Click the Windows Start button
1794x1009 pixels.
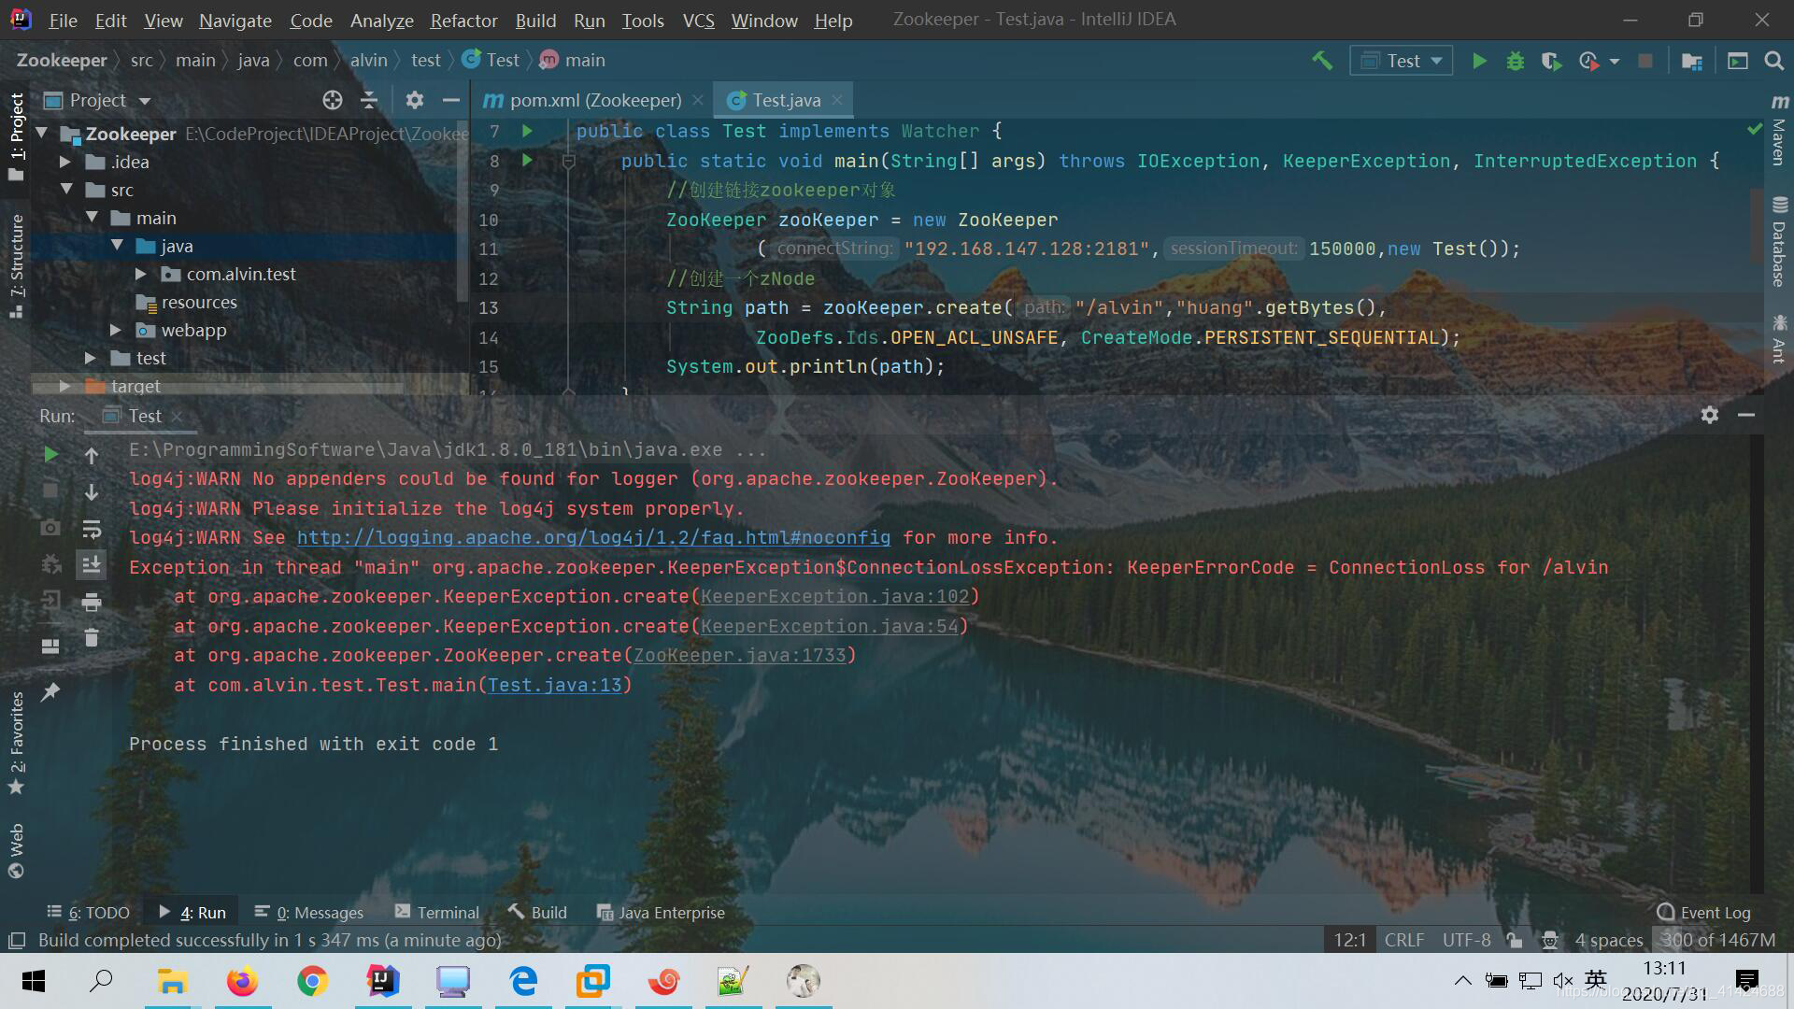[34, 981]
